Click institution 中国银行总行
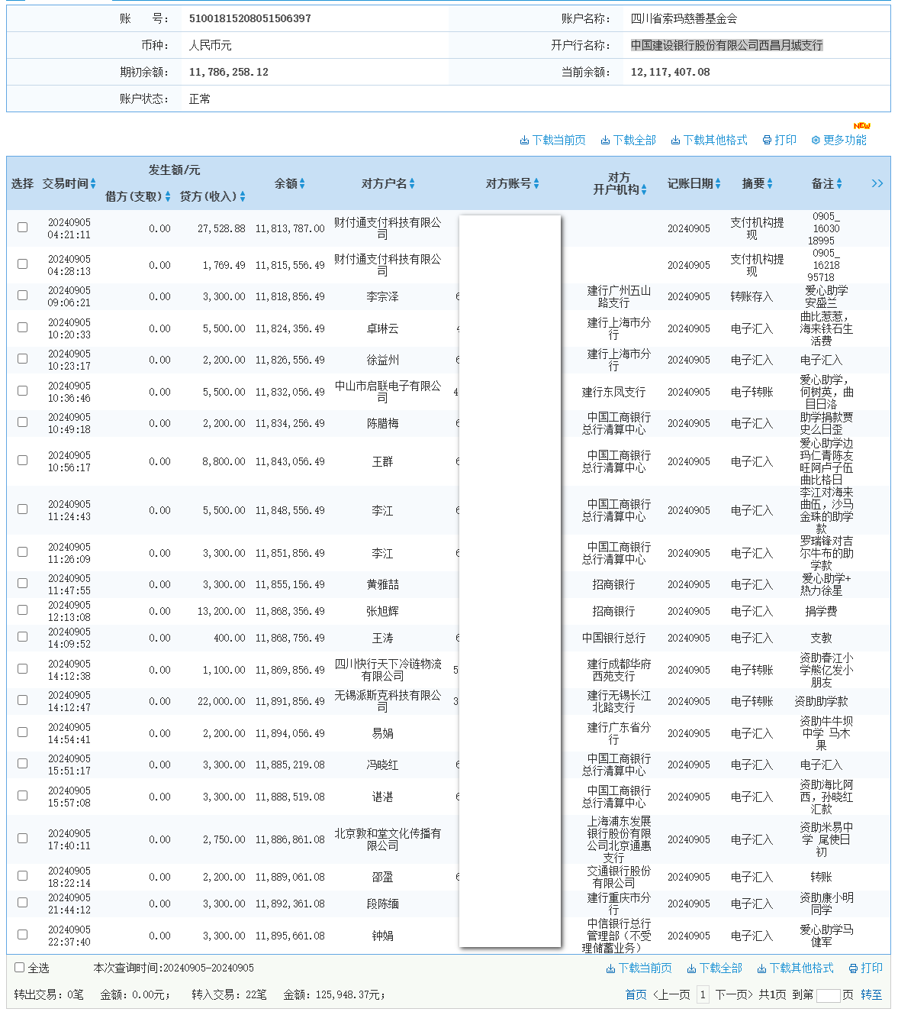898x1012 pixels. coord(613,638)
